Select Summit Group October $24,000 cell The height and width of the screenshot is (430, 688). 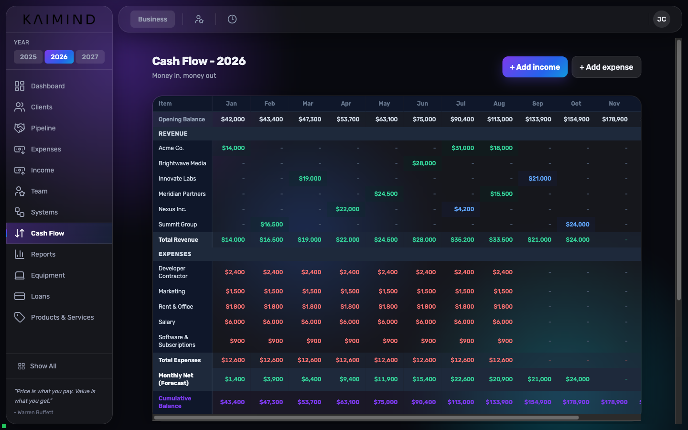tap(577, 225)
